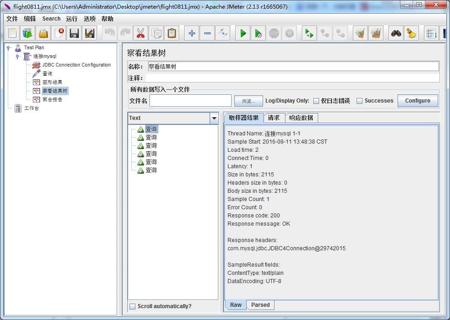Save the test plan with floppy icon
The image size is (450, 320).
pos(74,33)
